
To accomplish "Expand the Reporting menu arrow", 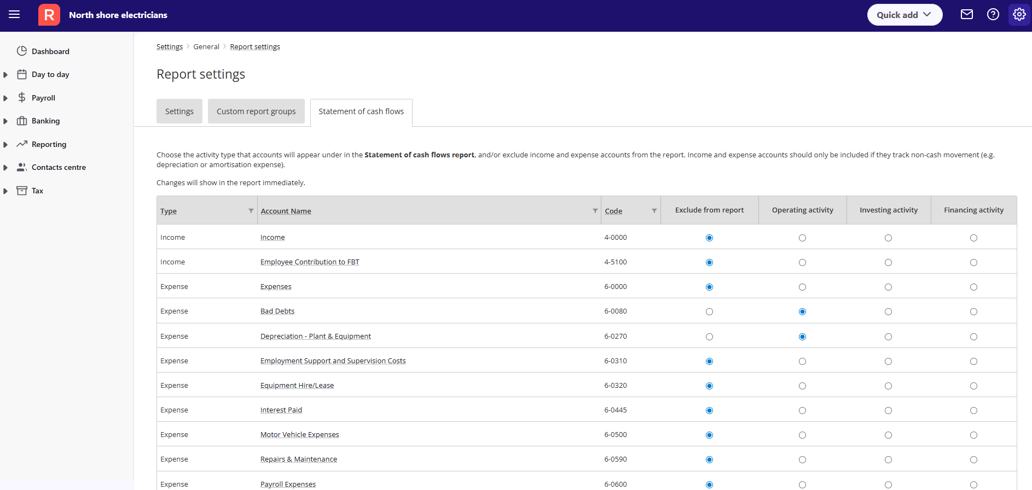I will (5, 145).
